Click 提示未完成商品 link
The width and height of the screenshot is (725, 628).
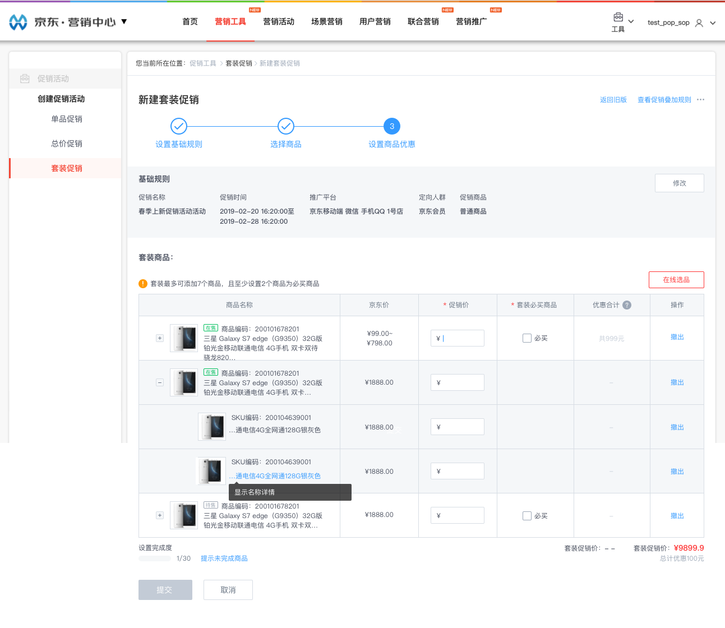(224, 558)
